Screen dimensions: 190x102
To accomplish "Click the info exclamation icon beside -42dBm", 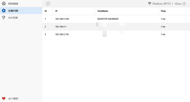I will (184, 4).
